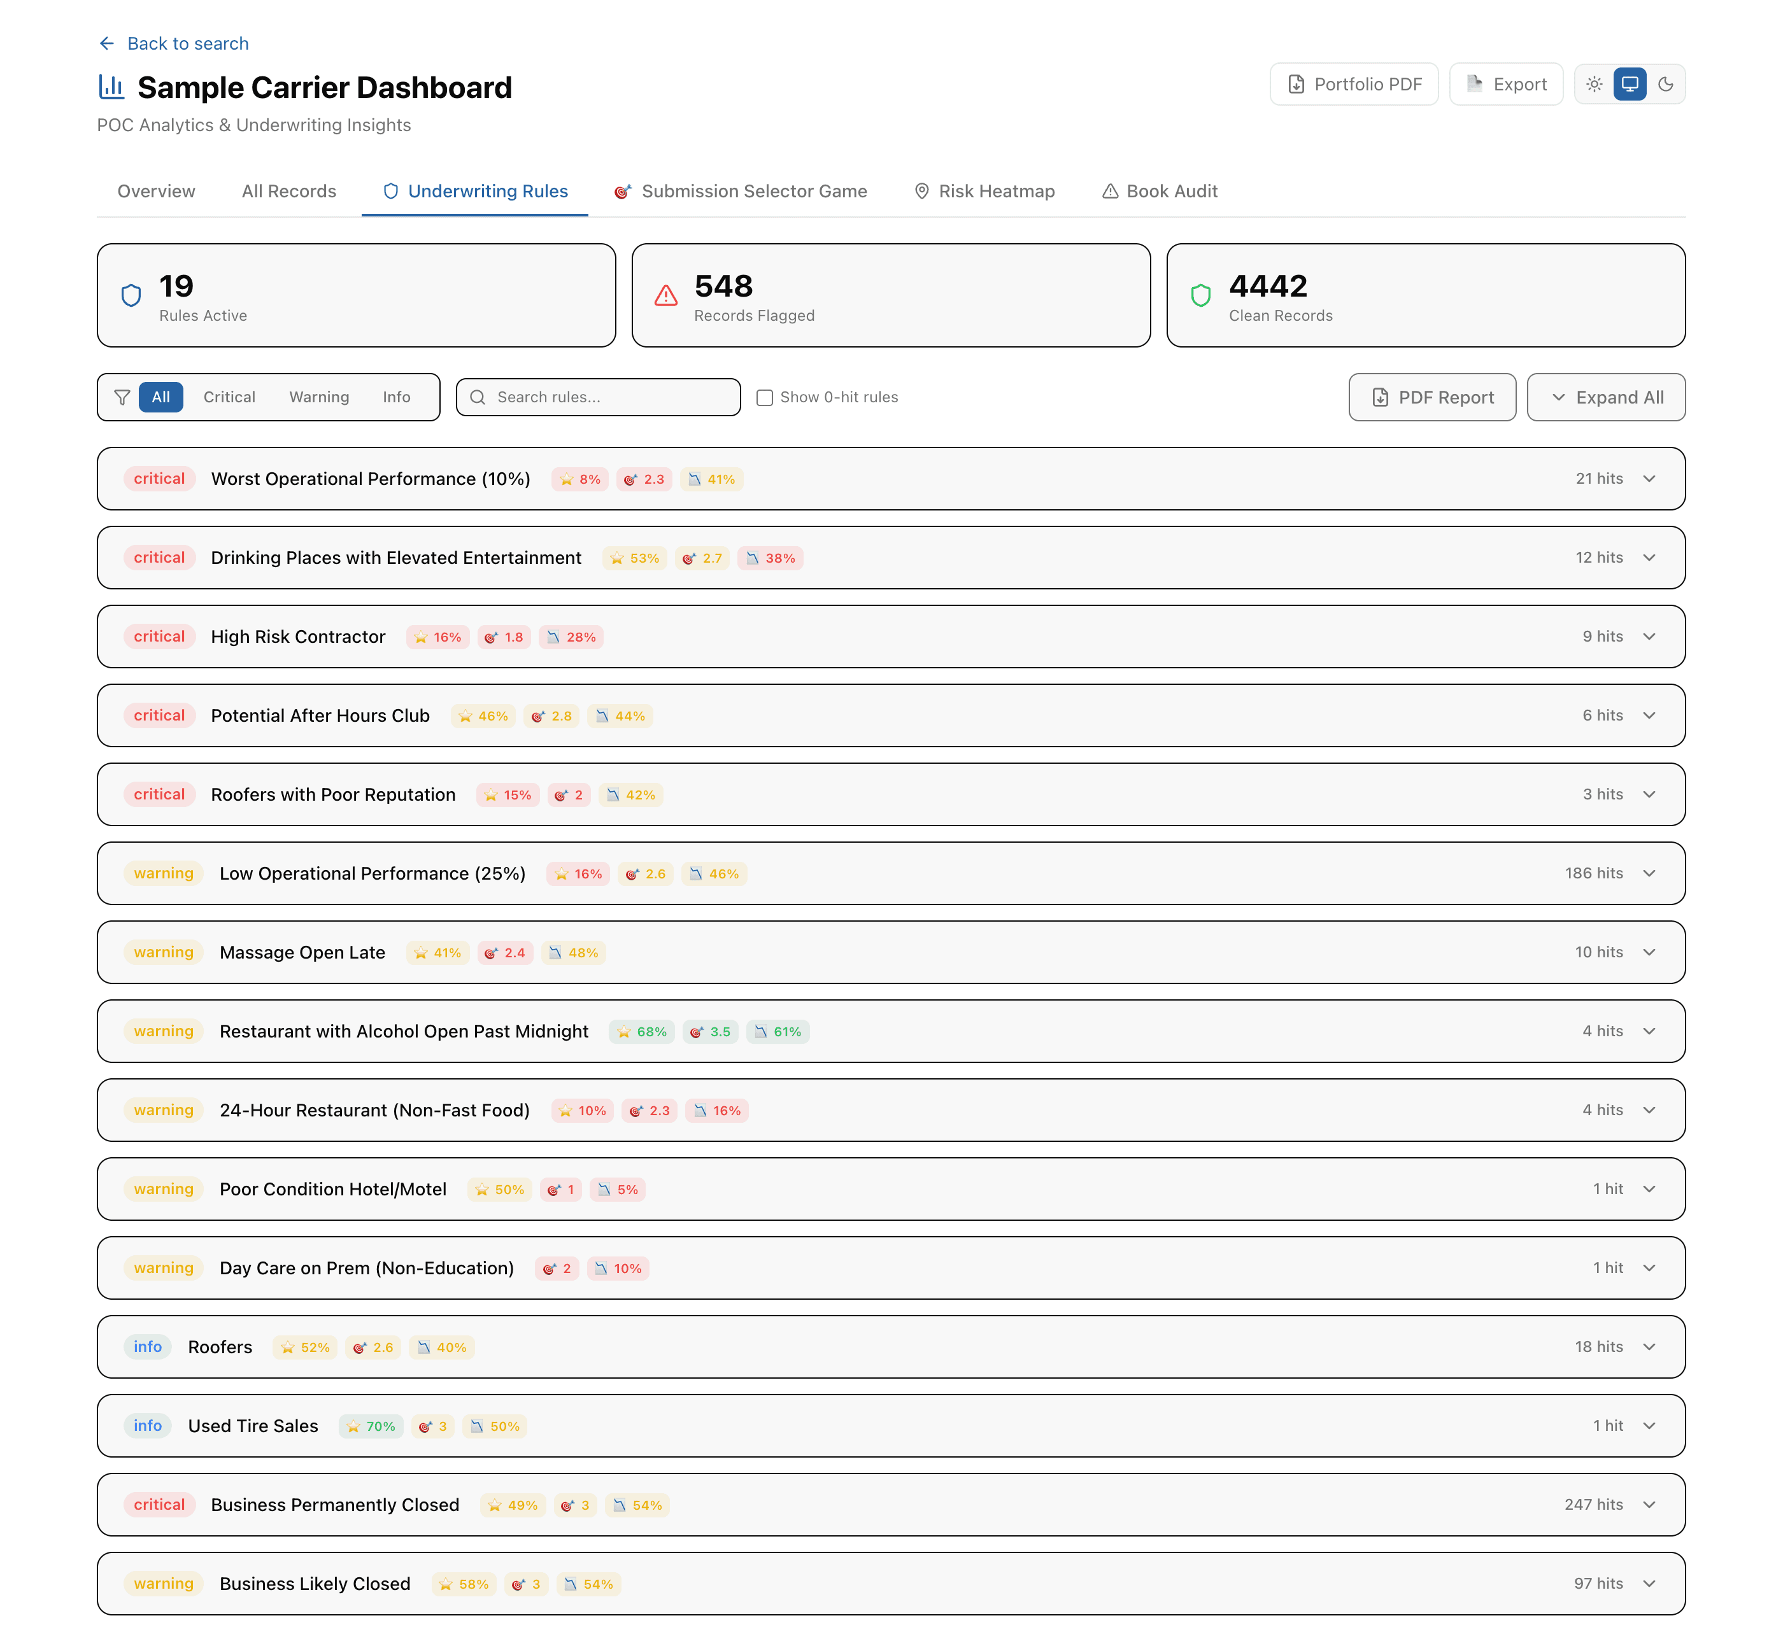This screenshot has width=1783, height=1646.
Task: Click 42% badge on Roofers with Poor Reputation
Action: pyautogui.click(x=631, y=796)
